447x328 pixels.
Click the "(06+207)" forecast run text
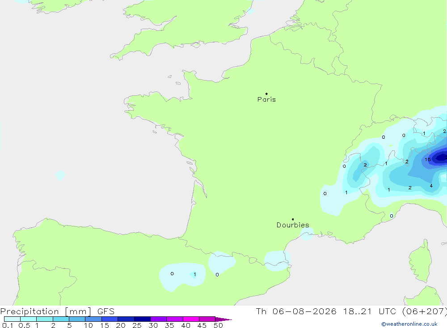[425, 311]
